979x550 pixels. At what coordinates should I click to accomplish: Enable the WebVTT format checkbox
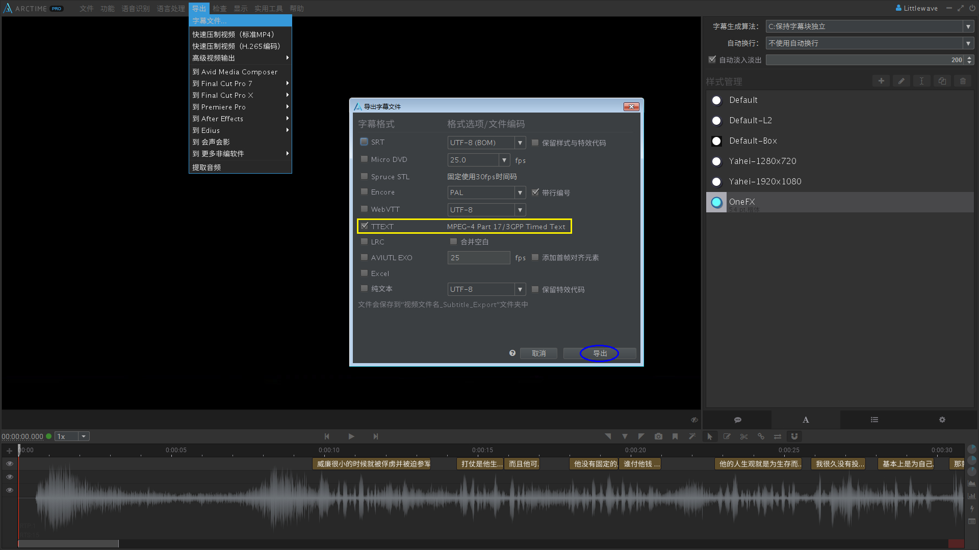(x=364, y=209)
